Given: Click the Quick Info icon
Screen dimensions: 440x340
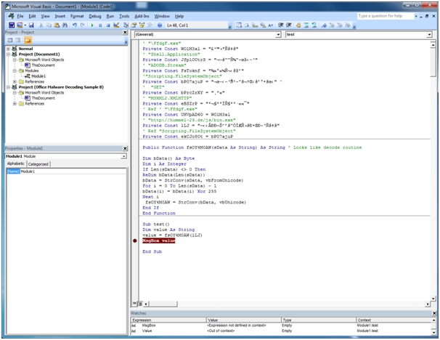Looking at the screenshot, I should pyautogui.click(x=255, y=25).
